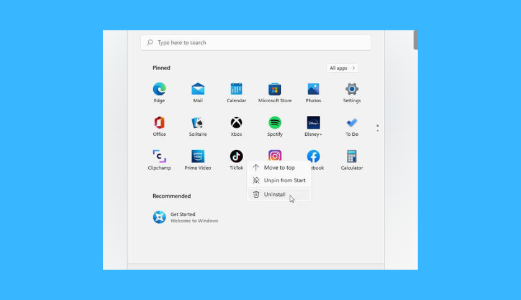Launch the Disney+ app

(x=313, y=123)
